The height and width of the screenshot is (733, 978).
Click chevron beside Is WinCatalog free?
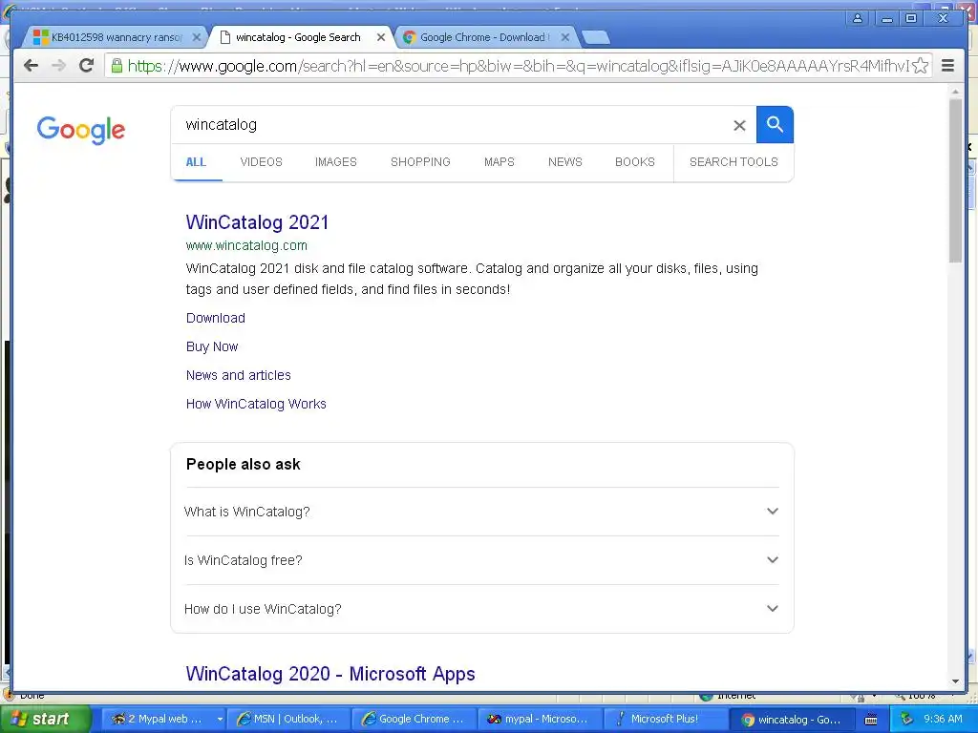click(x=772, y=559)
